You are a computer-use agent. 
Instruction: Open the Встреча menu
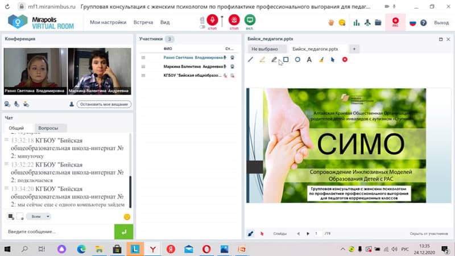click(143, 22)
